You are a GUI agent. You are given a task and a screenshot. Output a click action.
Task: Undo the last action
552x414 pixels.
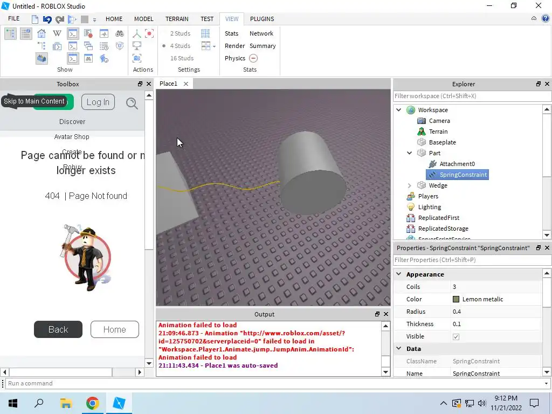coord(47,19)
